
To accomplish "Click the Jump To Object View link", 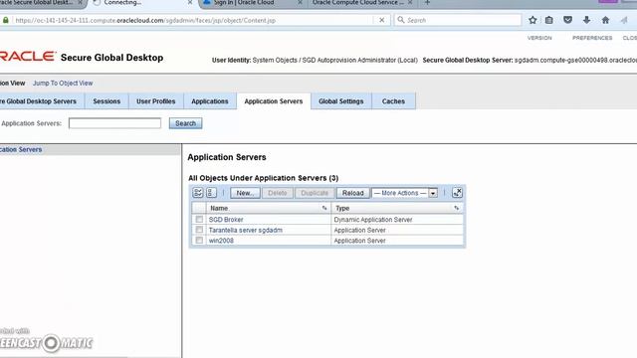I will 63,83.
